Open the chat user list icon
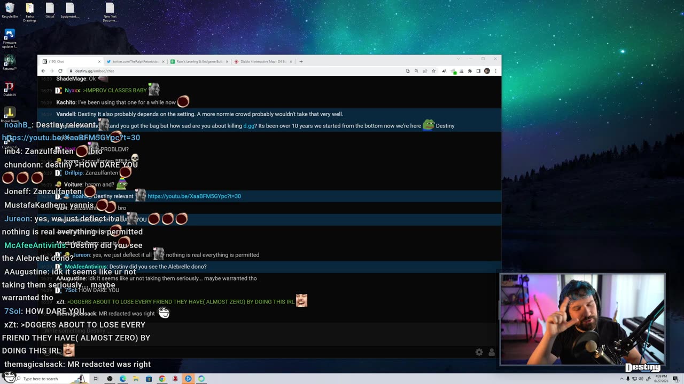Image resolution: width=684 pixels, height=384 pixels. (492, 352)
